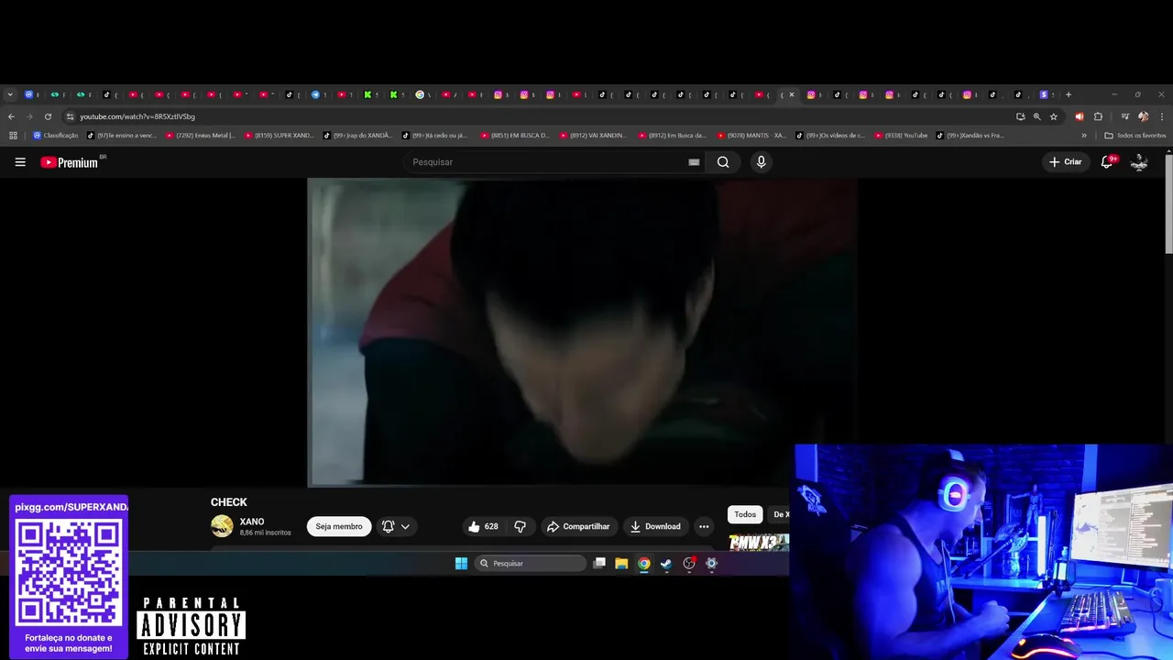The height and width of the screenshot is (660, 1173).
Task: Open the bookmarks apps grid icon
Action: (x=13, y=136)
